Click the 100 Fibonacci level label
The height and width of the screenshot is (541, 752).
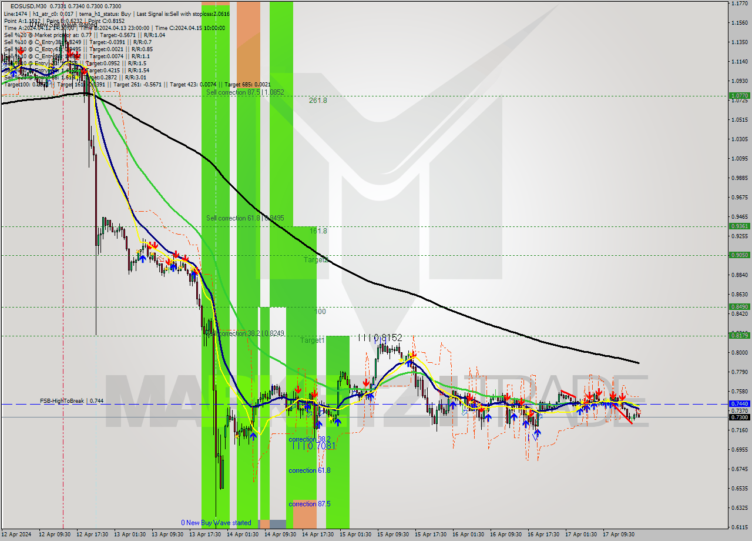[320, 312]
